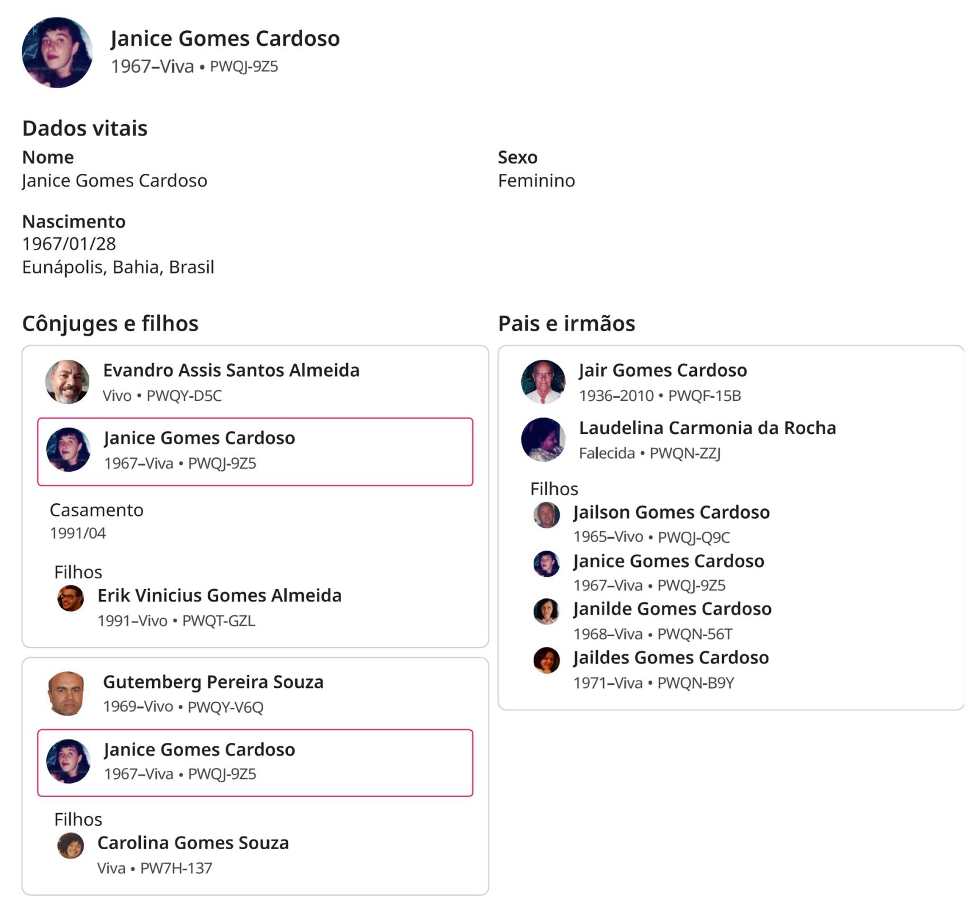This screenshot has height=915, width=971.
Task: Open Evandro Assis Santos Almeida name link
Action: pyautogui.click(x=231, y=370)
